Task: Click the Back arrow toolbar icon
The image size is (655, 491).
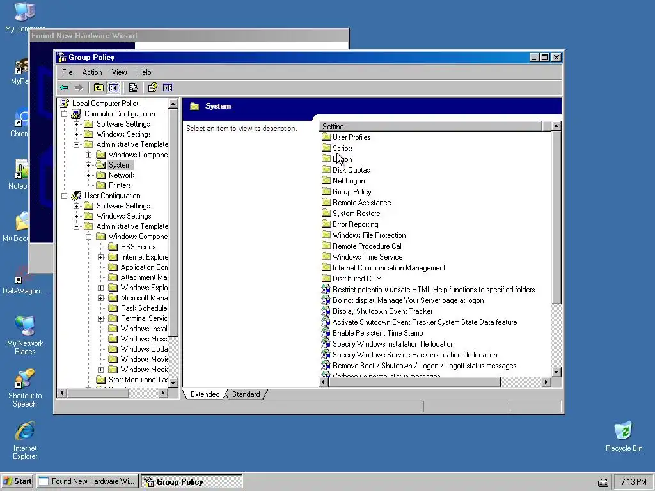Action: 64,88
